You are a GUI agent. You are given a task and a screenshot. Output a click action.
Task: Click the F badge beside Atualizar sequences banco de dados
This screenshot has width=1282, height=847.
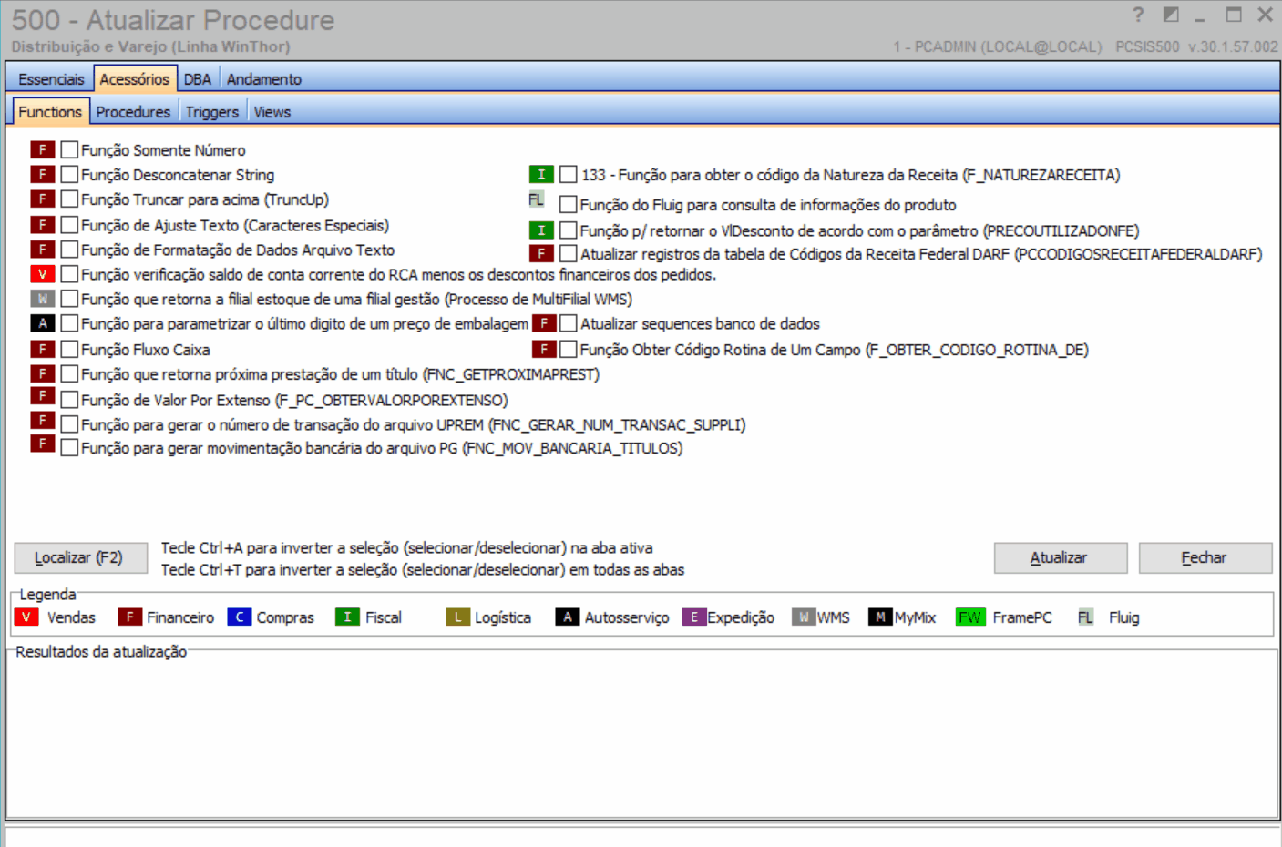[x=544, y=323]
